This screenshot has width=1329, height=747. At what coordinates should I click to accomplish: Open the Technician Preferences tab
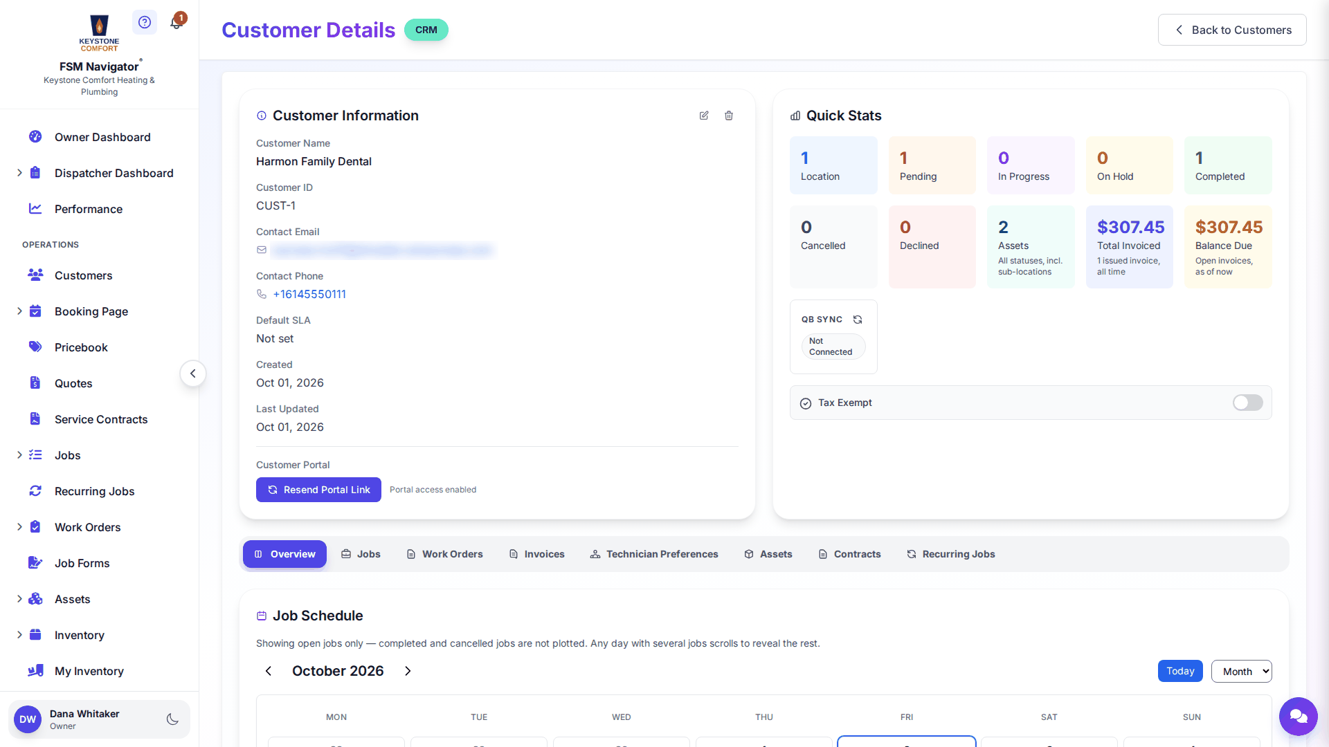point(654,554)
